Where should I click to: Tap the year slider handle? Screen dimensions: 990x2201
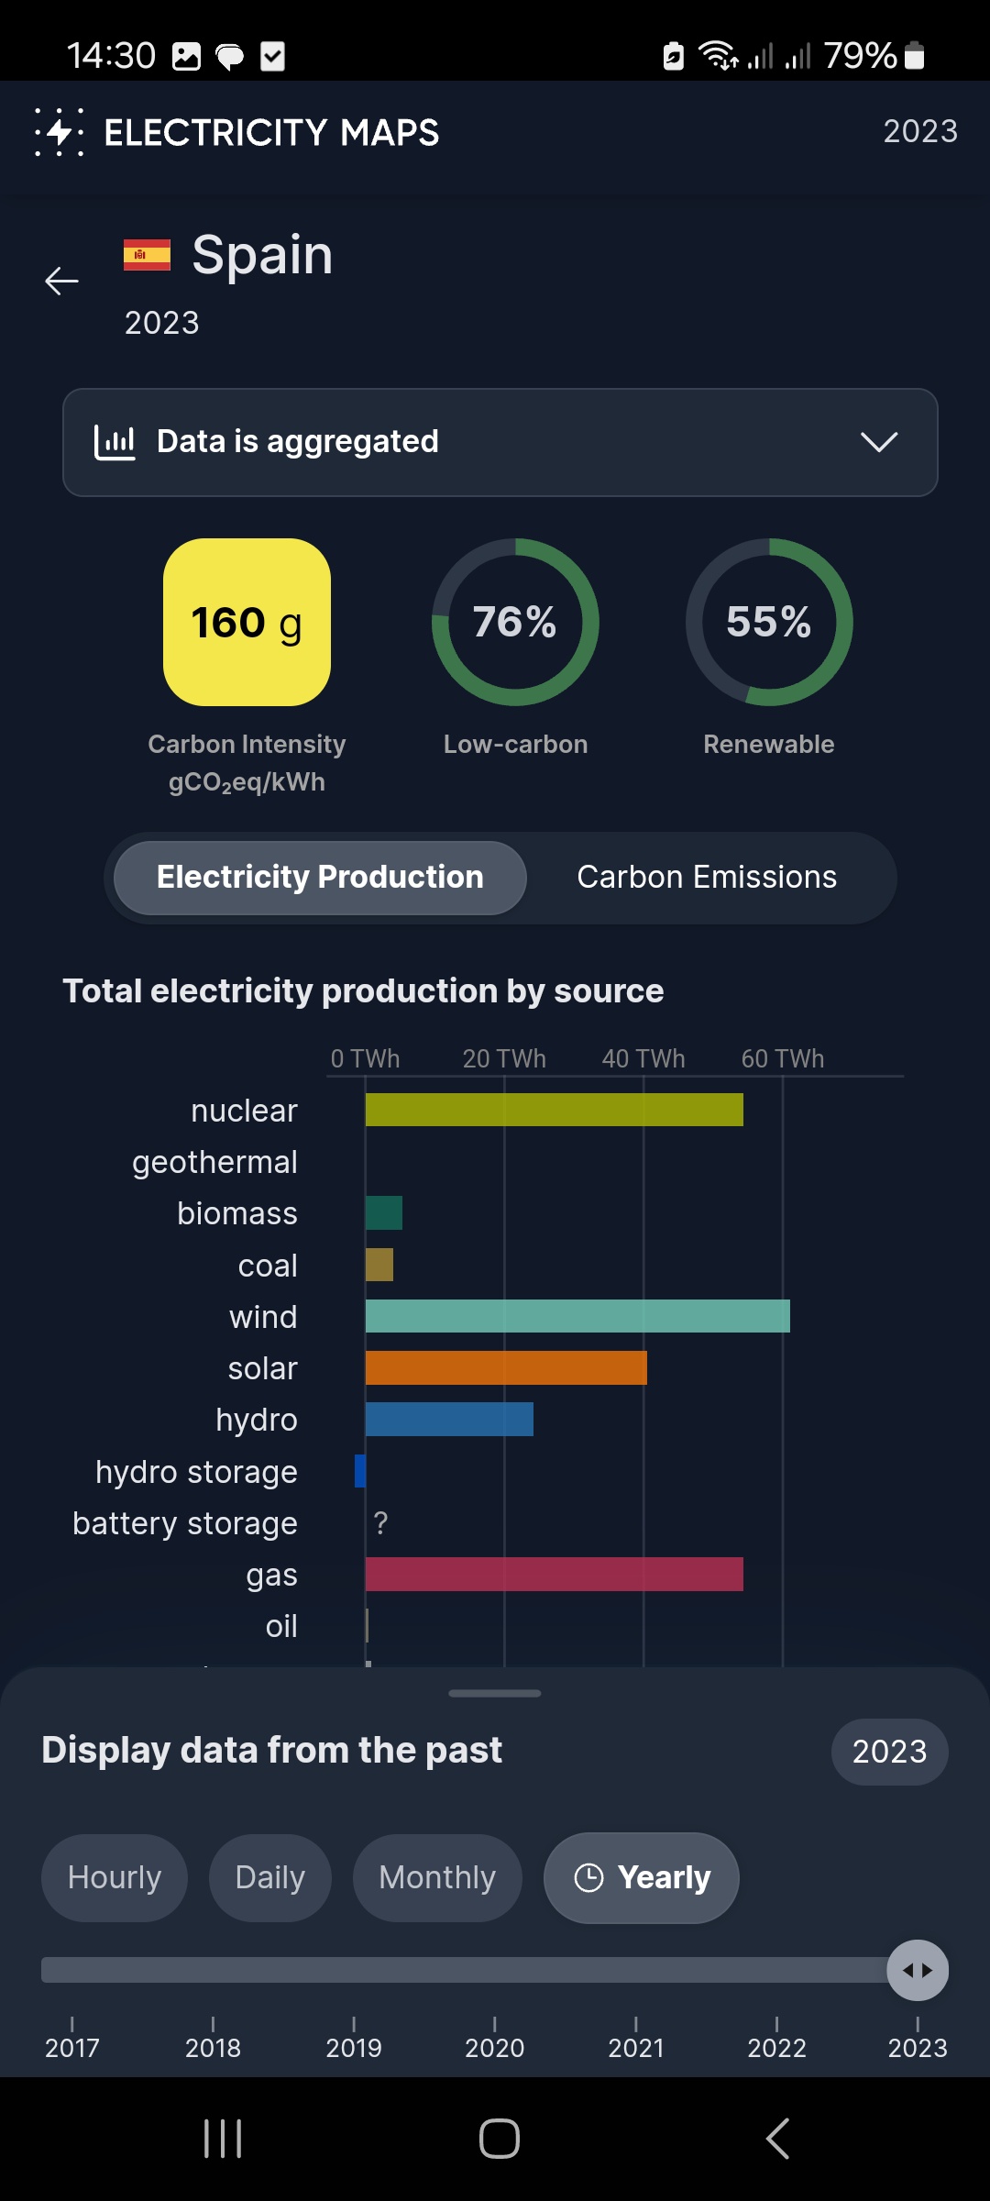coord(918,1970)
